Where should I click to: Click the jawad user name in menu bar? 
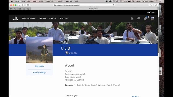(151, 1)
